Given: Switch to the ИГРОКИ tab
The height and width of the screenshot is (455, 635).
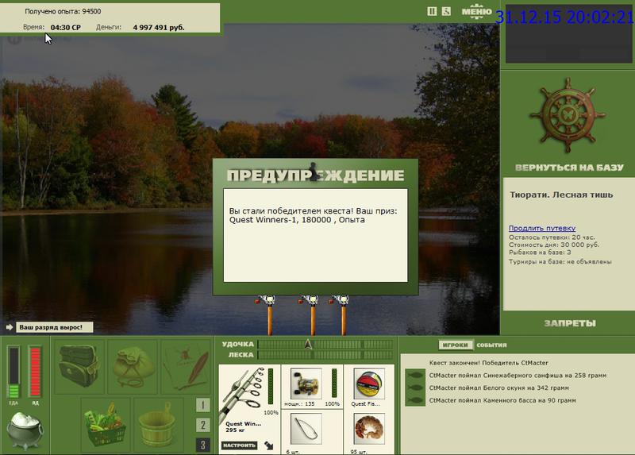Looking at the screenshot, I should coord(456,345).
